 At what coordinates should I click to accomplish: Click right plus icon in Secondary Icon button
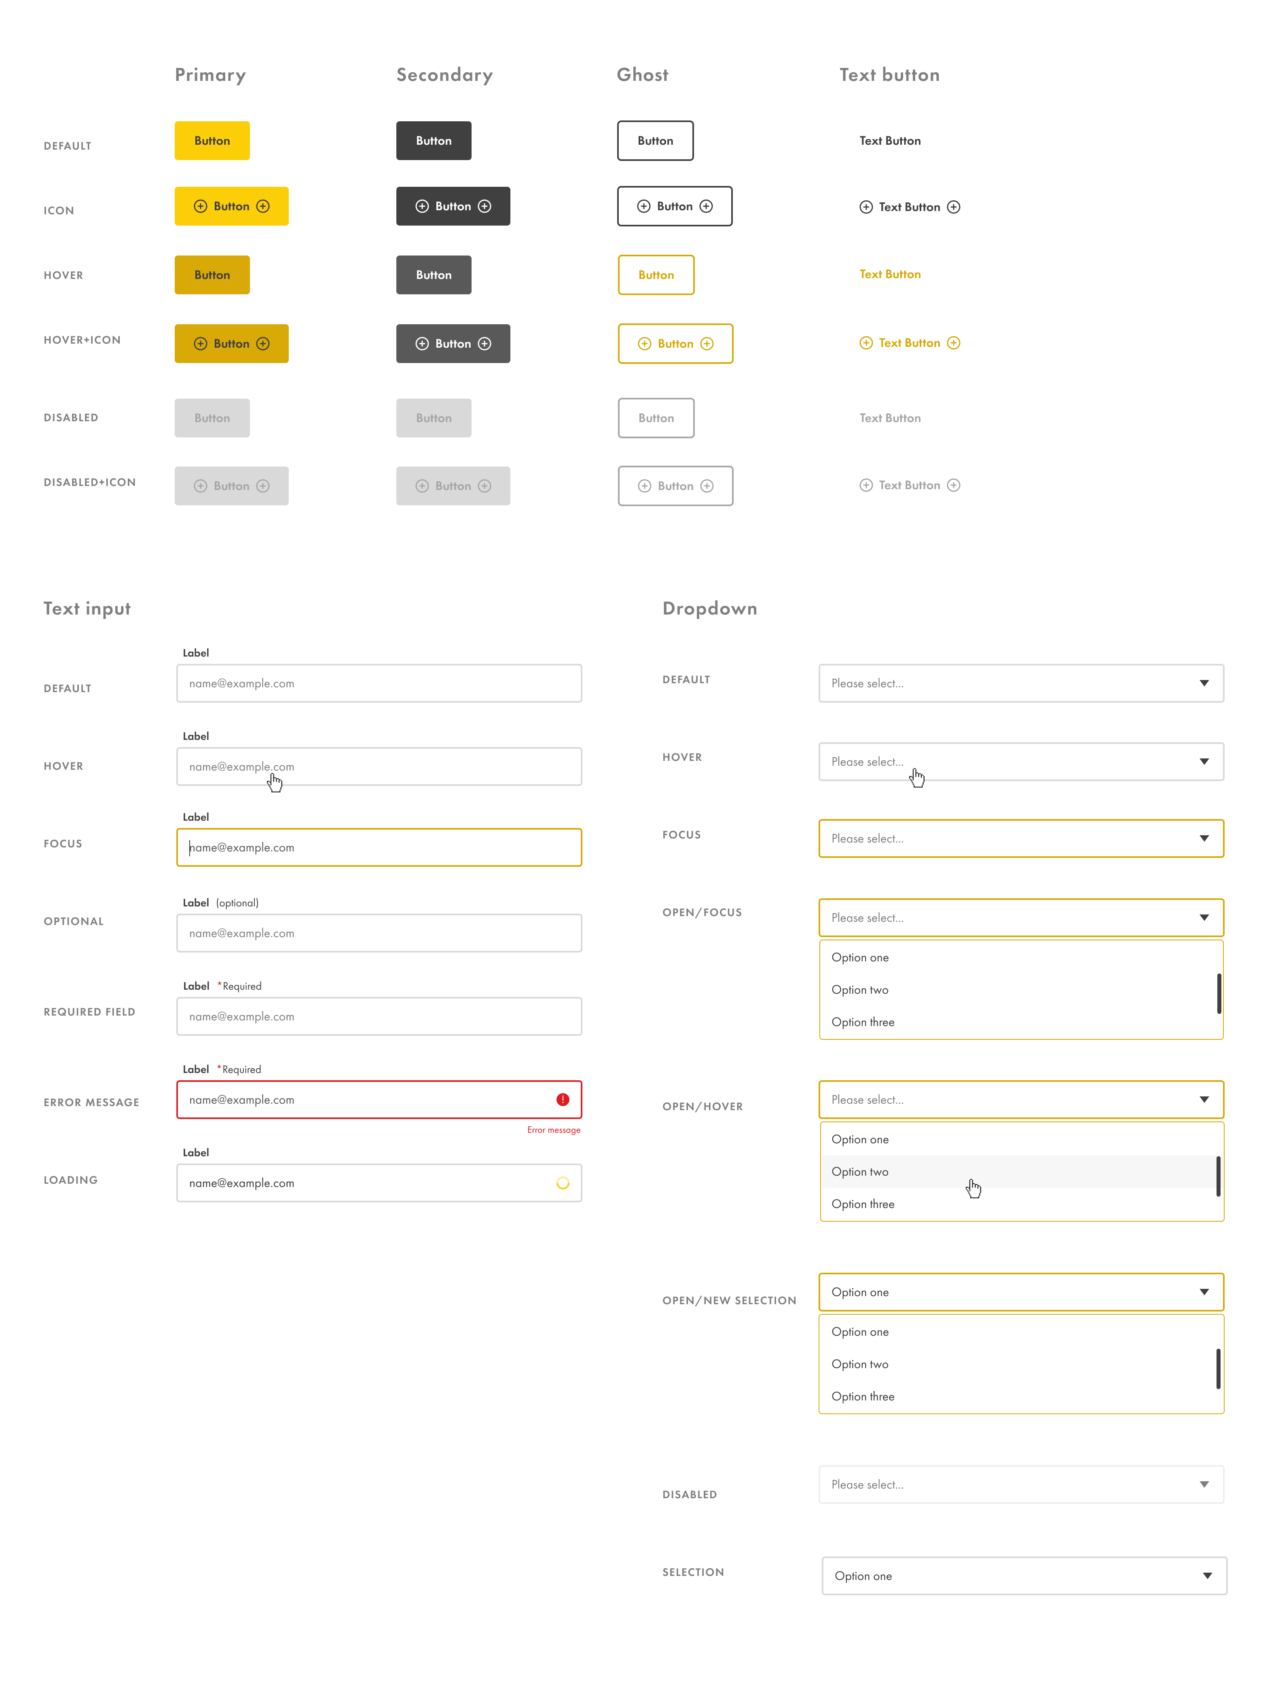pyautogui.click(x=485, y=206)
